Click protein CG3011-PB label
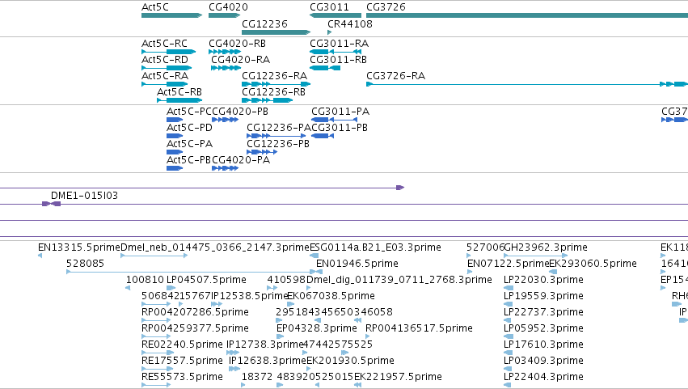The width and height of the screenshot is (688, 389). [340, 128]
